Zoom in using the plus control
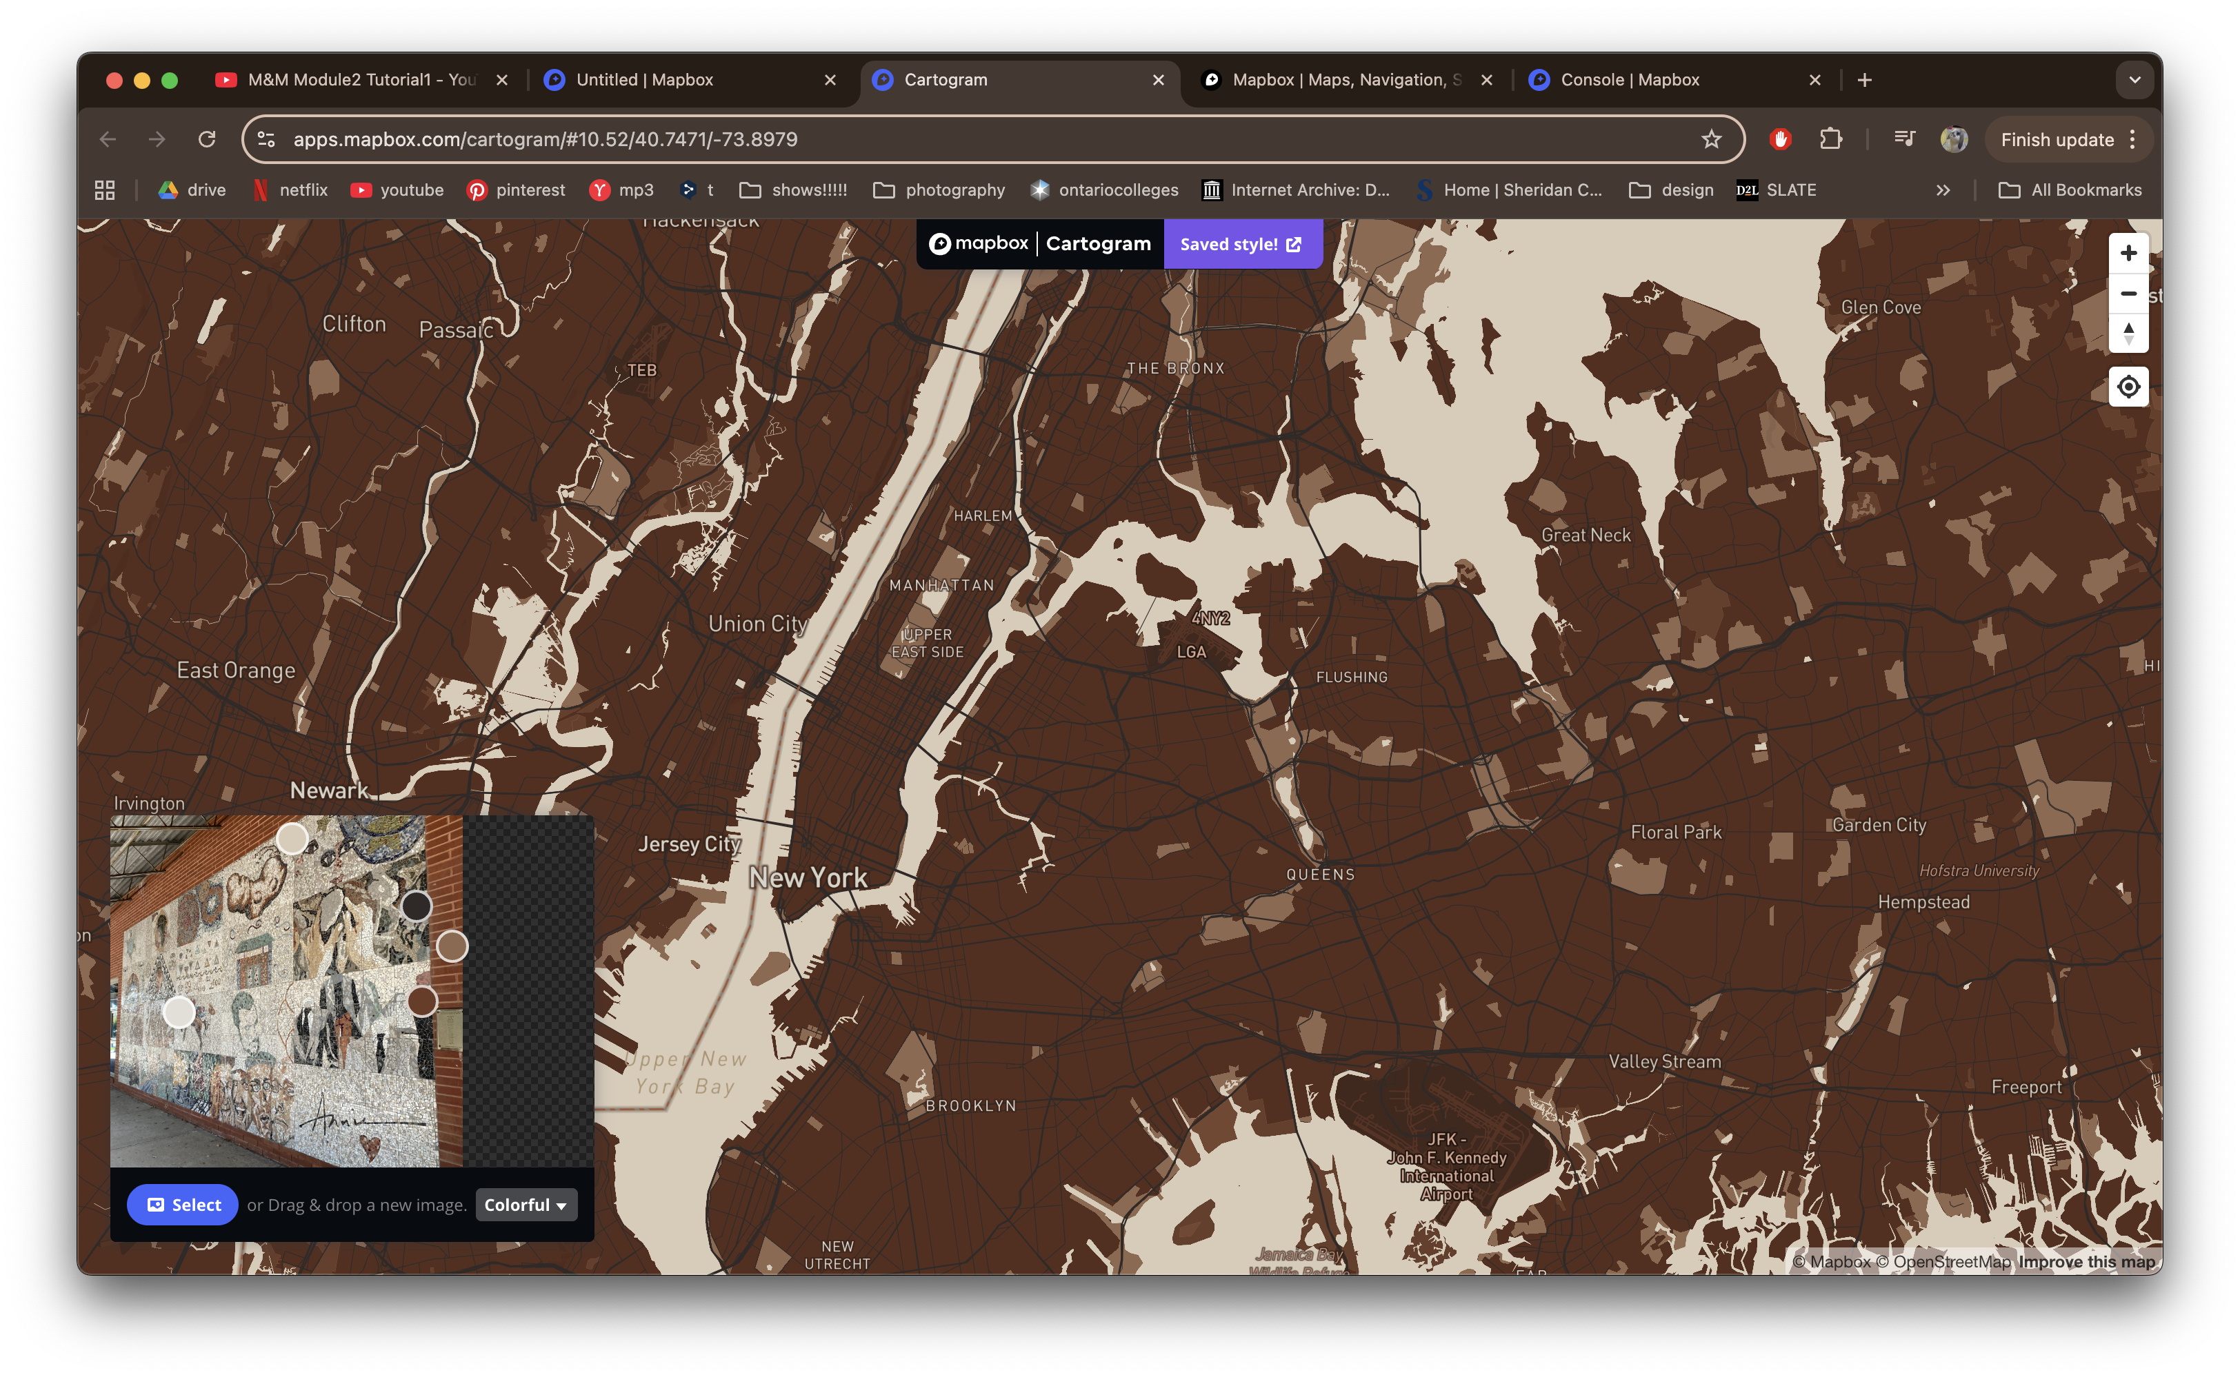This screenshot has height=1377, width=2240. 2128,252
